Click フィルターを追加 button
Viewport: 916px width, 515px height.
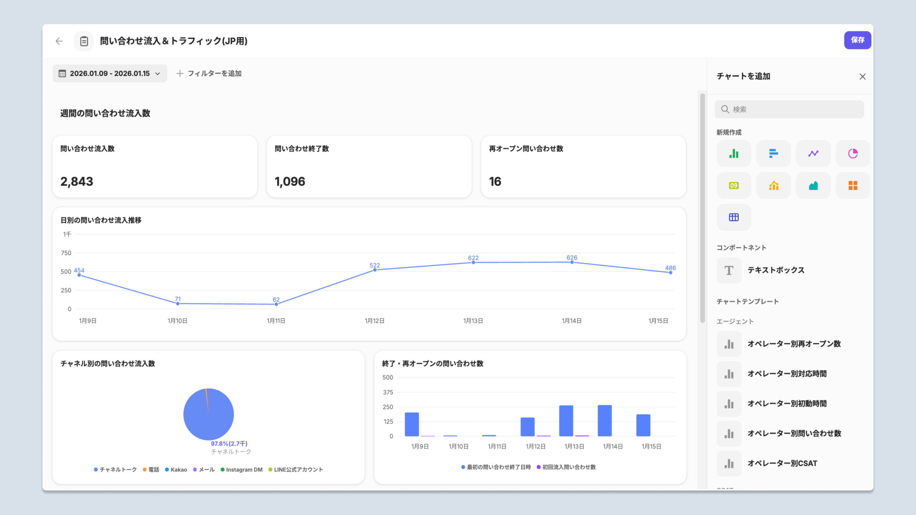209,74
